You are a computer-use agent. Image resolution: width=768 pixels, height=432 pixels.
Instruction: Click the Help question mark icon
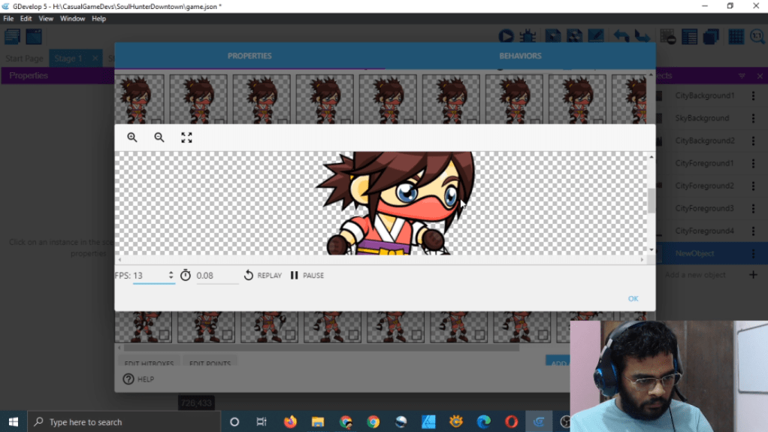129,379
